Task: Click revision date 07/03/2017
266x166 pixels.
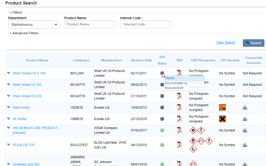Action: [x=139, y=130]
